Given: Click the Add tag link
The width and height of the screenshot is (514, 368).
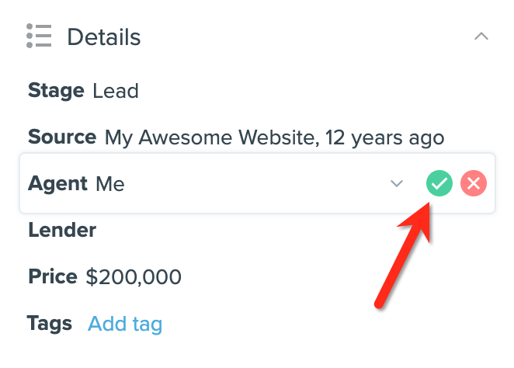Looking at the screenshot, I should tap(125, 324).
